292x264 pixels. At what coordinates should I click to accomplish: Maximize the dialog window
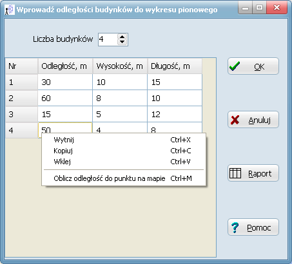click(259, 8)
